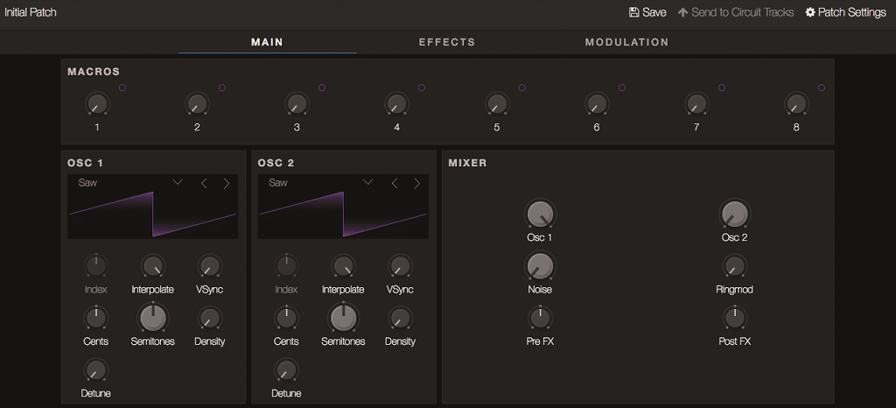
Task: Switch to the MODULATION tab
Action: pyautogui.click(x=626, y=42)
